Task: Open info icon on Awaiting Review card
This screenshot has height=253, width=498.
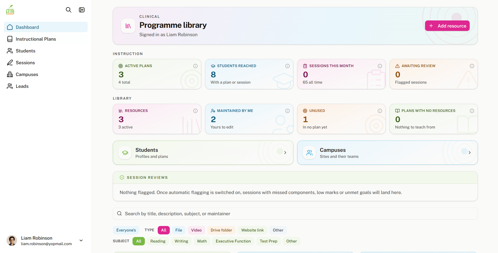Action: [472, 66]
